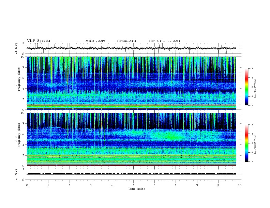Select the date text "Mar.2 , 2019"
Screen dimensions: 270x208
point(95,41)
